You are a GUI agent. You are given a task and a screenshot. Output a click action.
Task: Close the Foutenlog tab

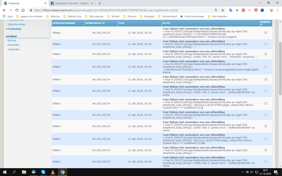point(45,3)
